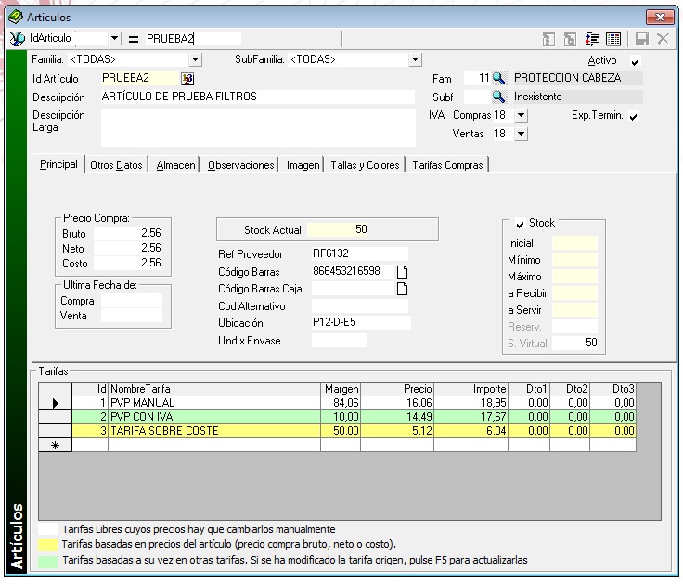Screen dimensions: 683x584
Task: Click the Id Artículo field PRUEBA2
Action: (140, 78)
